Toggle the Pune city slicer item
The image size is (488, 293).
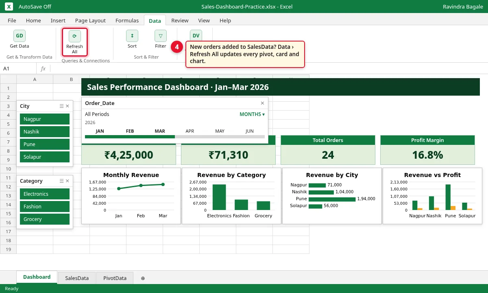coord(45,144)
